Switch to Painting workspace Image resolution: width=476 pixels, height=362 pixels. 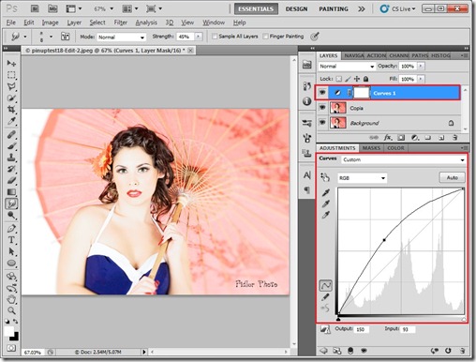tap(334, 8)
